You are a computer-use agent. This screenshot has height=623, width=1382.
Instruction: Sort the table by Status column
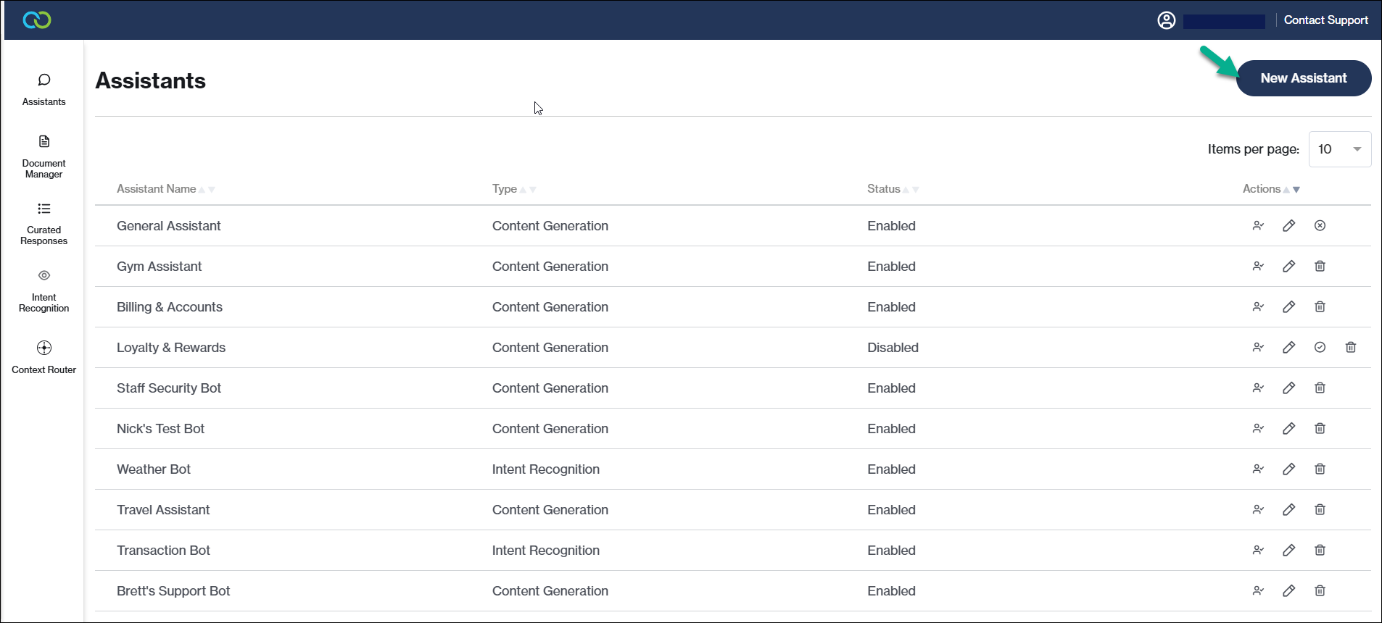tap(884, 189)
